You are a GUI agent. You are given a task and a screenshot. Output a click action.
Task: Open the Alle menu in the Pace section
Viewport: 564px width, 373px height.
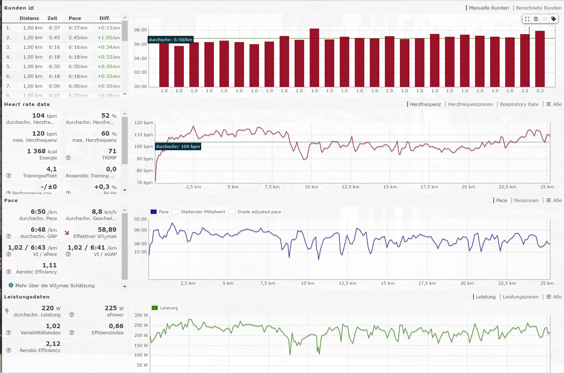554,200
